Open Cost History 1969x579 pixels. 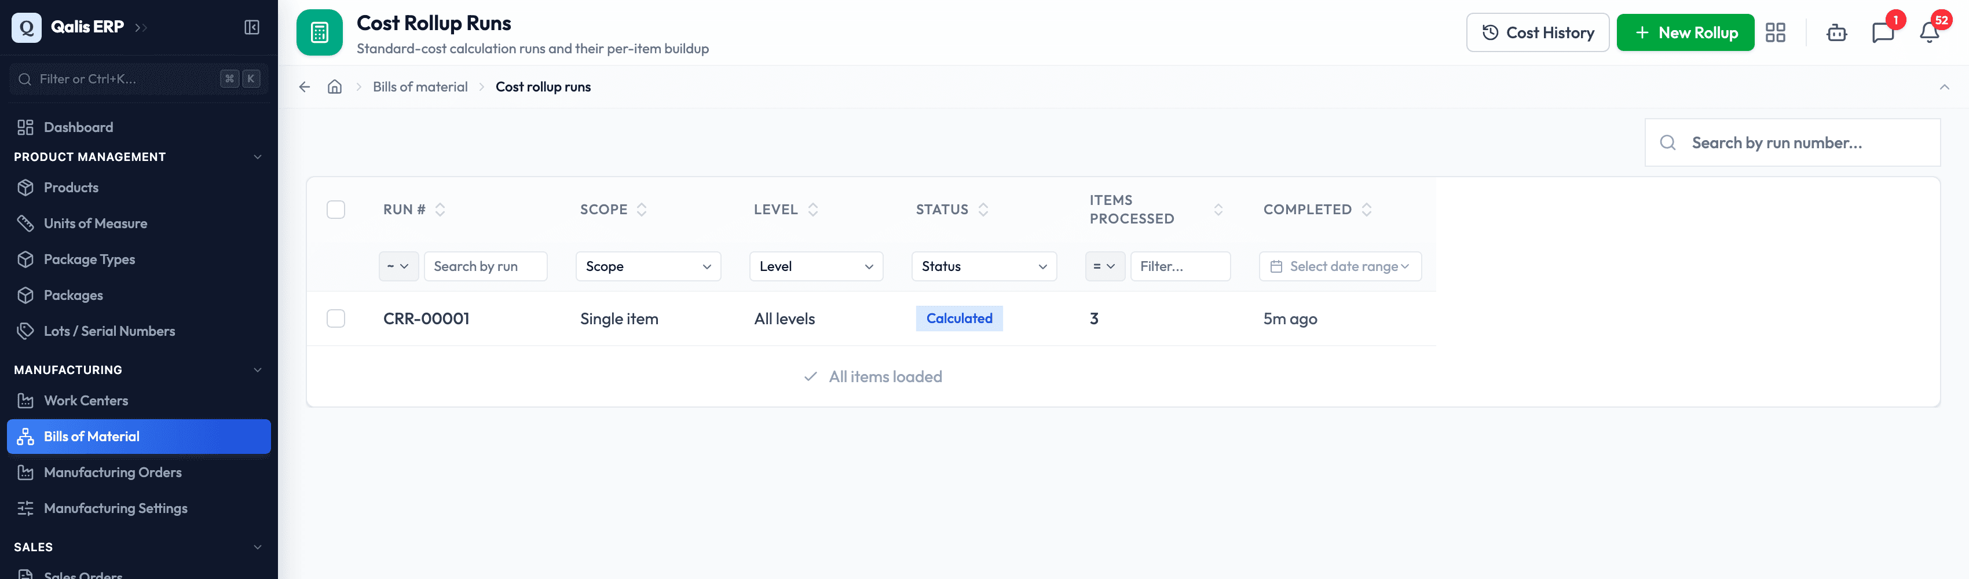[1537, 33]
